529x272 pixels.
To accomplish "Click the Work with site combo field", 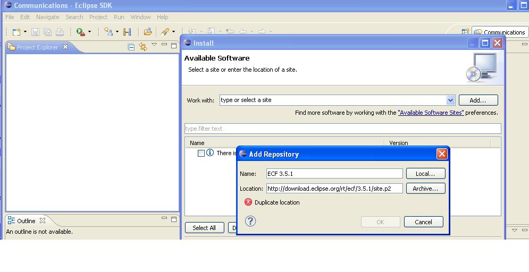I will click(333, 100).
